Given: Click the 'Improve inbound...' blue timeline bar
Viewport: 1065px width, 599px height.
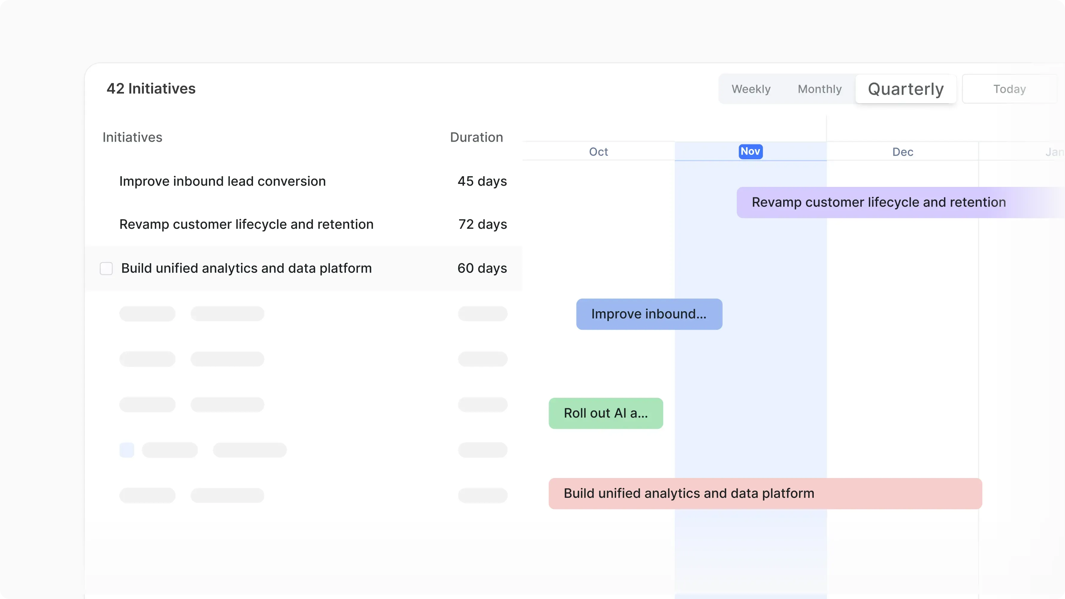Looking at the screenshot, I should point(649,314).
